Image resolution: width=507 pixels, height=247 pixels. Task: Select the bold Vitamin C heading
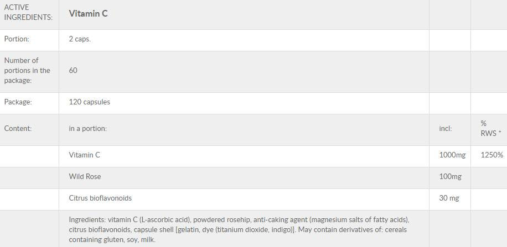point(88,13)
